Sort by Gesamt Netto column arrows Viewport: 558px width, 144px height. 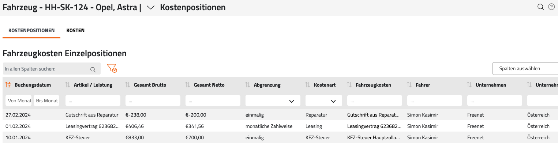(x=187, y=85)
